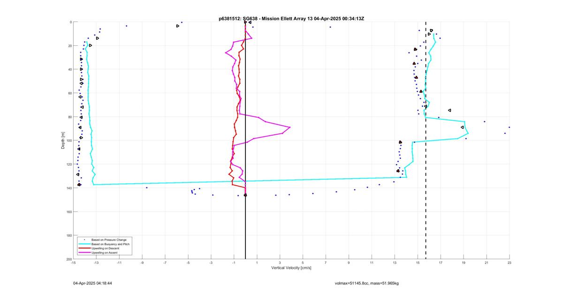This screenshot has width=563, height=291.
Task: Click the x-axis tick label '9'
Action: coord(349,263)
